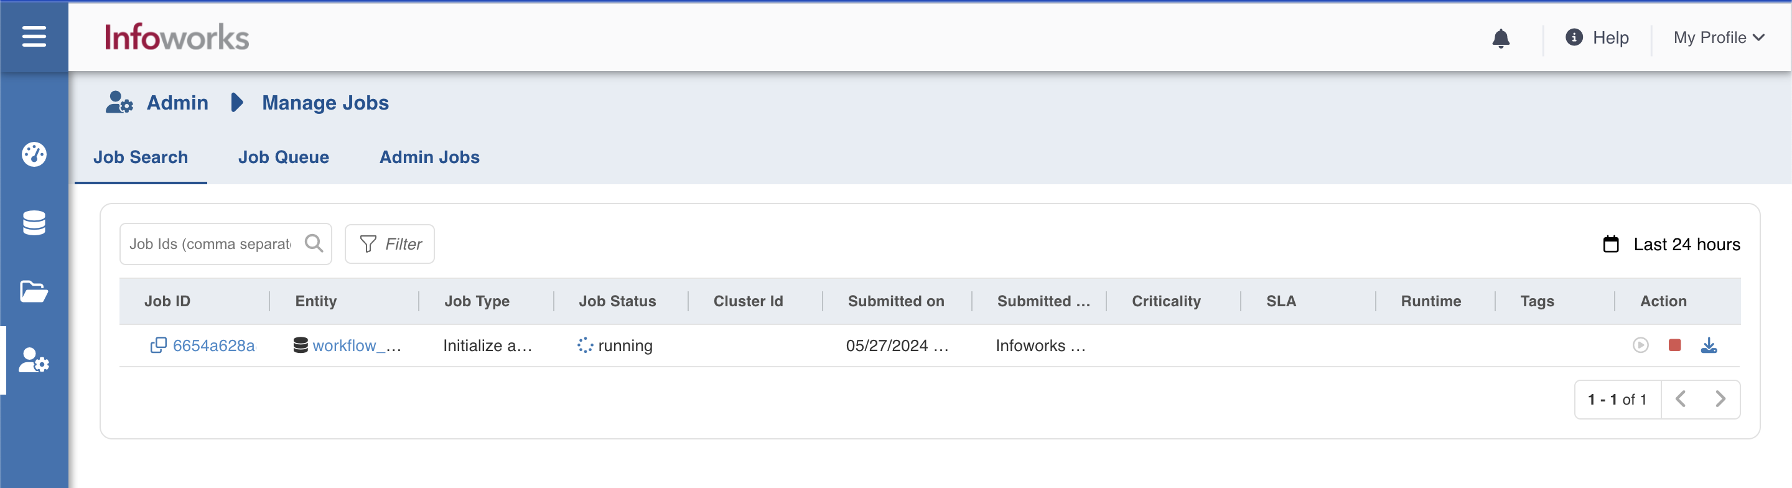Switch to the Admin Jobs tab

click(x=429, y=157)
